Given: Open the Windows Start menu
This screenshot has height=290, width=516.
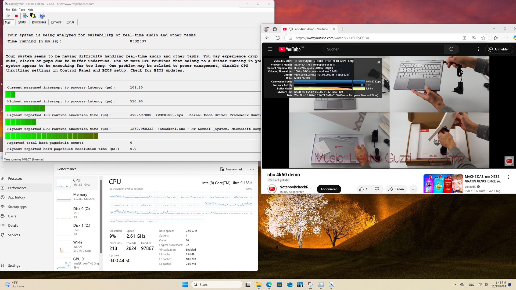Looking at the screenshot, I should pyautogui.click(x=185, y=285).
